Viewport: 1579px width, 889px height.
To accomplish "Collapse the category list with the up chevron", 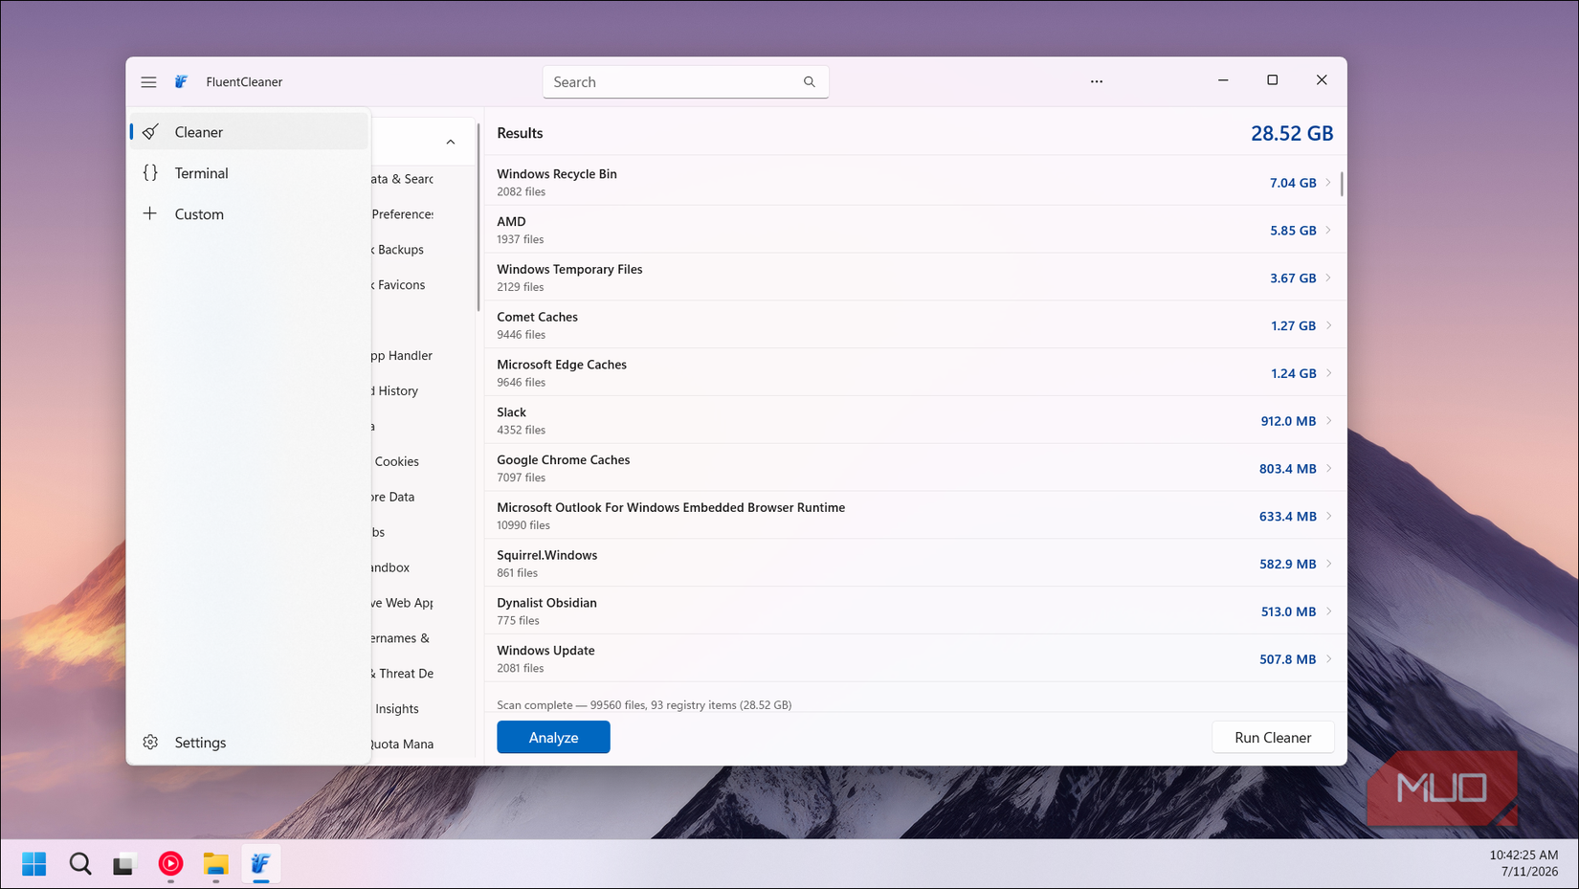I will [x=451, y=142].
